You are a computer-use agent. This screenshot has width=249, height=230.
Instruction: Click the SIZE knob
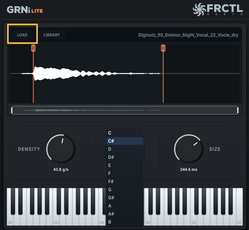coord(189,149)
